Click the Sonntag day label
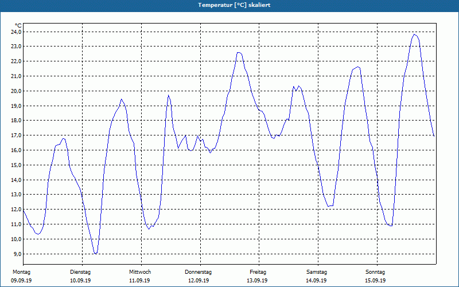 [x=375, y=272]
